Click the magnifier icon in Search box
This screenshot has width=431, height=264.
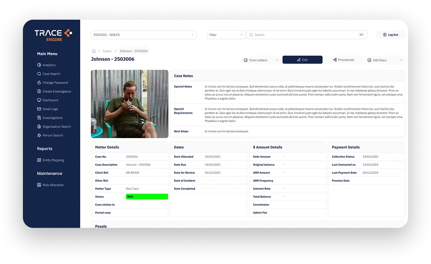(251, 35)
